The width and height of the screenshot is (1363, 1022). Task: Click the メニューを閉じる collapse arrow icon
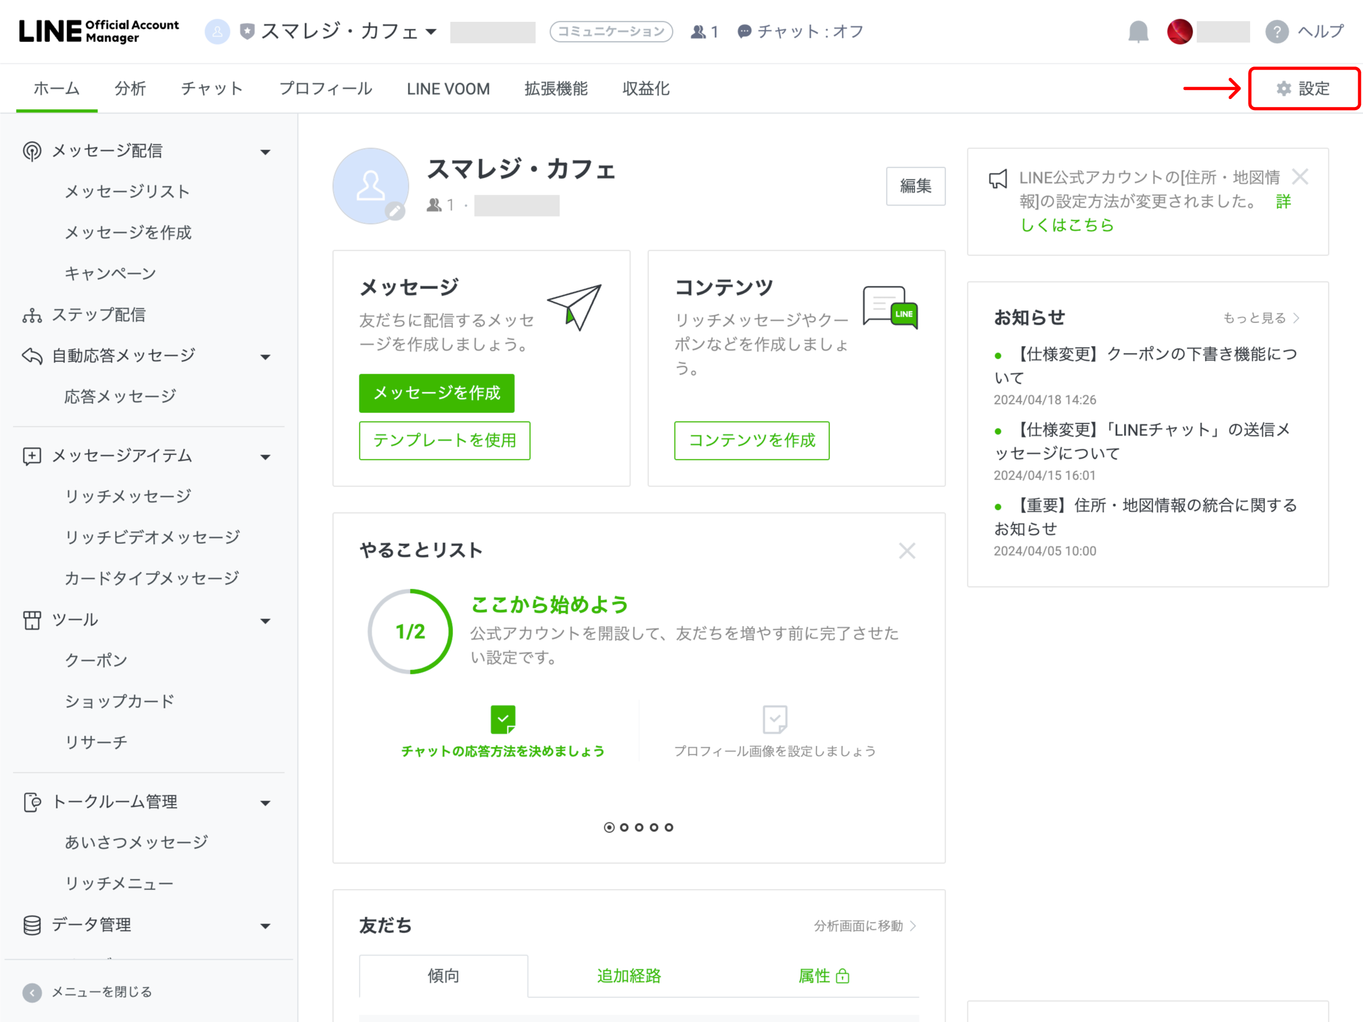[32, 992]
